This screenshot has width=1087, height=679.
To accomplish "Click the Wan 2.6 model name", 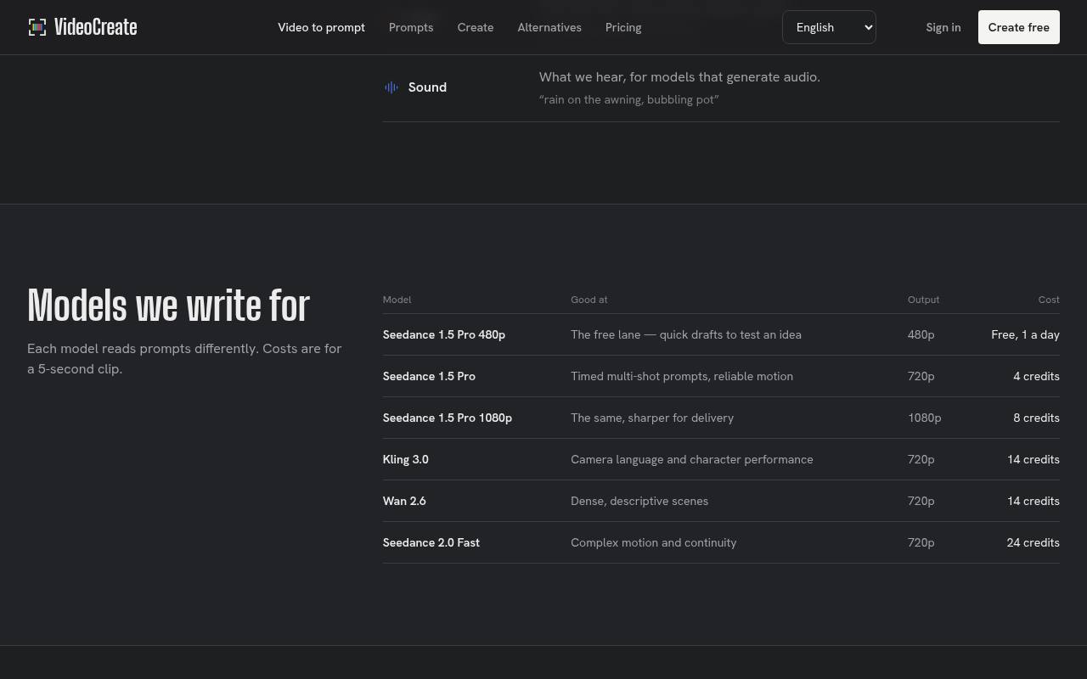I will coord(404,501).
